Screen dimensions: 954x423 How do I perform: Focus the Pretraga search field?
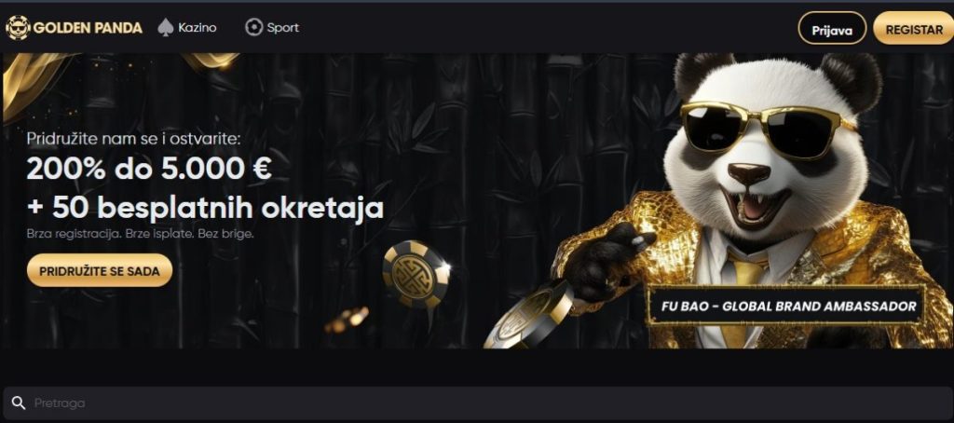(x=477, y=403)
